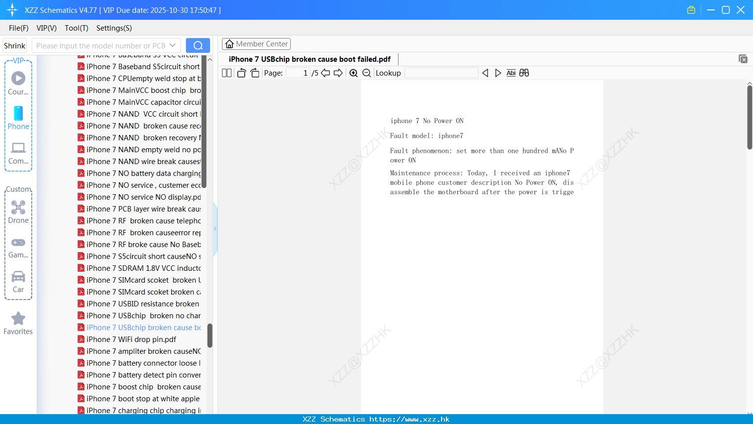Rotate page clockwise
This screenshot has height=424, width=753.
click(255, 73)
